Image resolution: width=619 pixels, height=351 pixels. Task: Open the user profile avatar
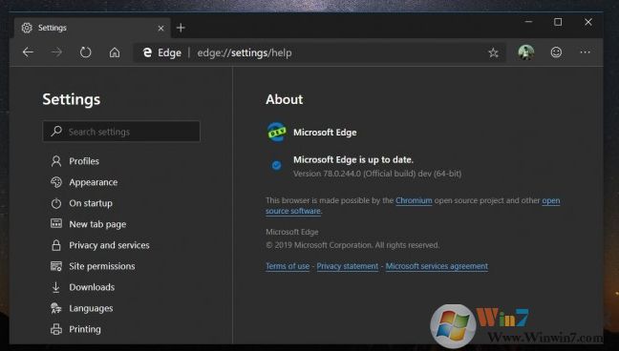click(525, 52)
